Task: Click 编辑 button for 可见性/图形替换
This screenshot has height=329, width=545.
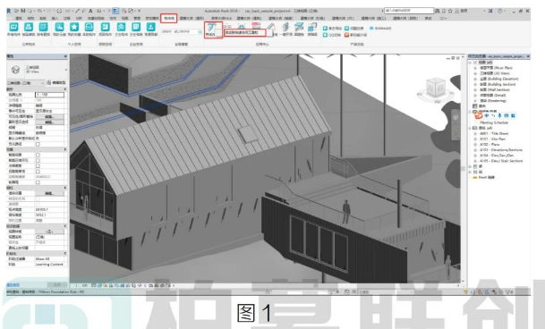Action: click(x=49, y=117)
